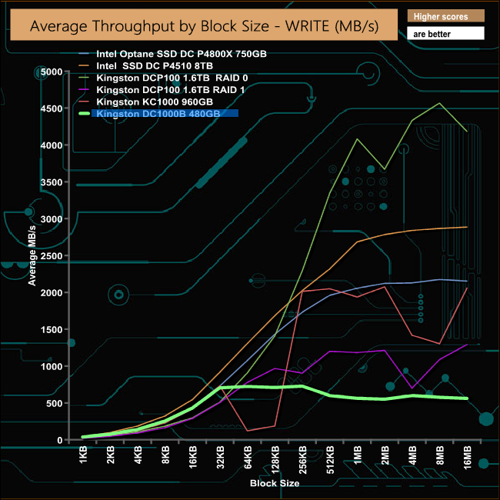The width and height of the screenshot is (500, 500).
Task: Click the Intel Optane blue line endpoint at 16MB
Action: (x=467, y=281)
